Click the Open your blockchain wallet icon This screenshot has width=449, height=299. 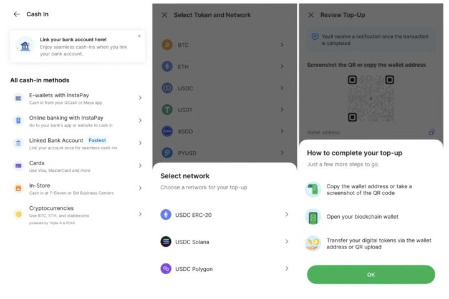pyautogui.click(x=313, y=217)
